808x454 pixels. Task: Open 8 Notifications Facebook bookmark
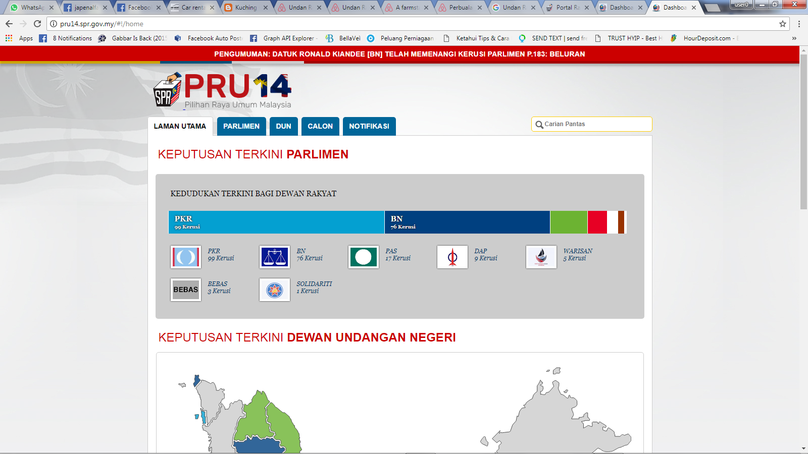click(x=66, y=38)
